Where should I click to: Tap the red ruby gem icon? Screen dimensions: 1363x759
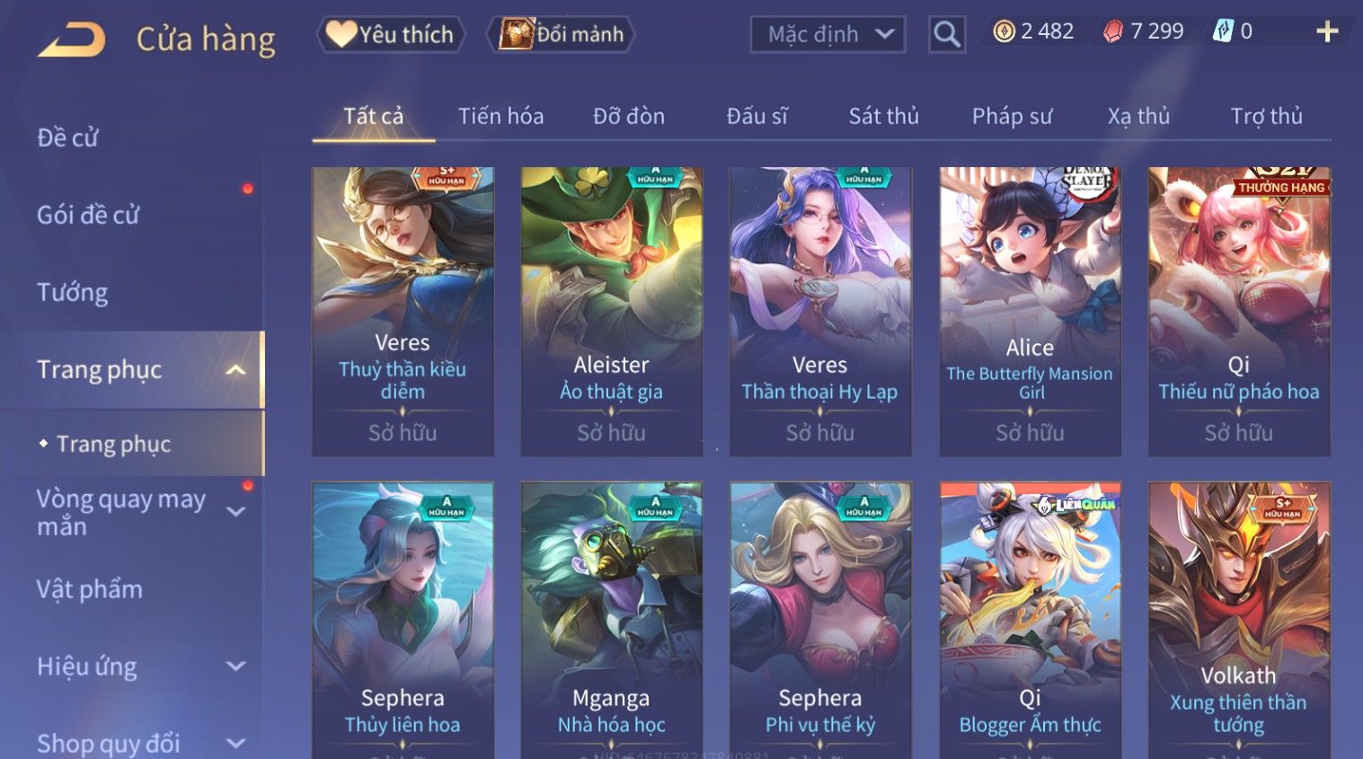point(1112,31)
